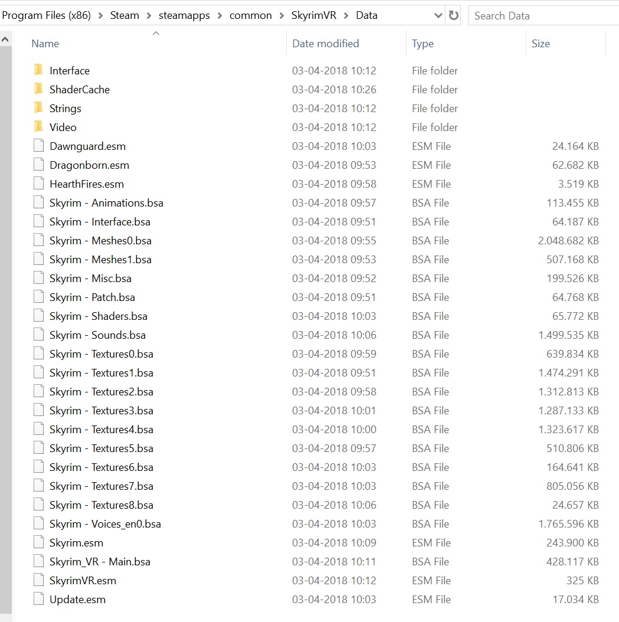
Task: Click the Skyrim - Misc.bsa file icon
Action: (38, 278)
